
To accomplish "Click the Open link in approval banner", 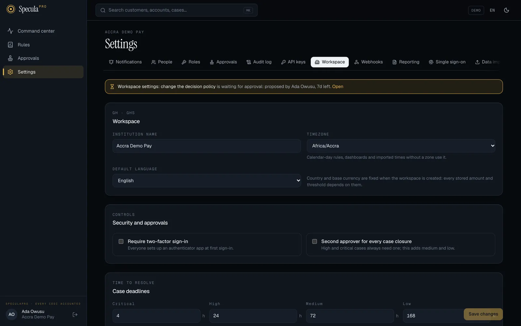I will 338,86.
